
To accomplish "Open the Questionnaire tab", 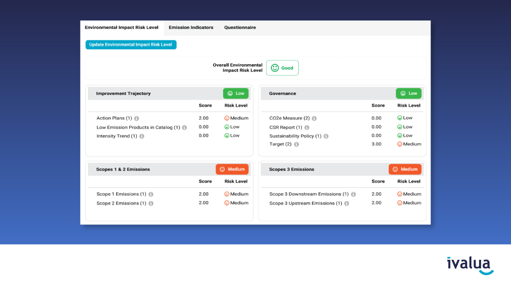I will tap(240, 28).
